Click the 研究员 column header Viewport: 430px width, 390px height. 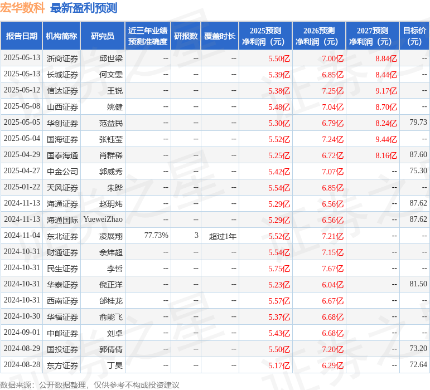tap(103, 36)
